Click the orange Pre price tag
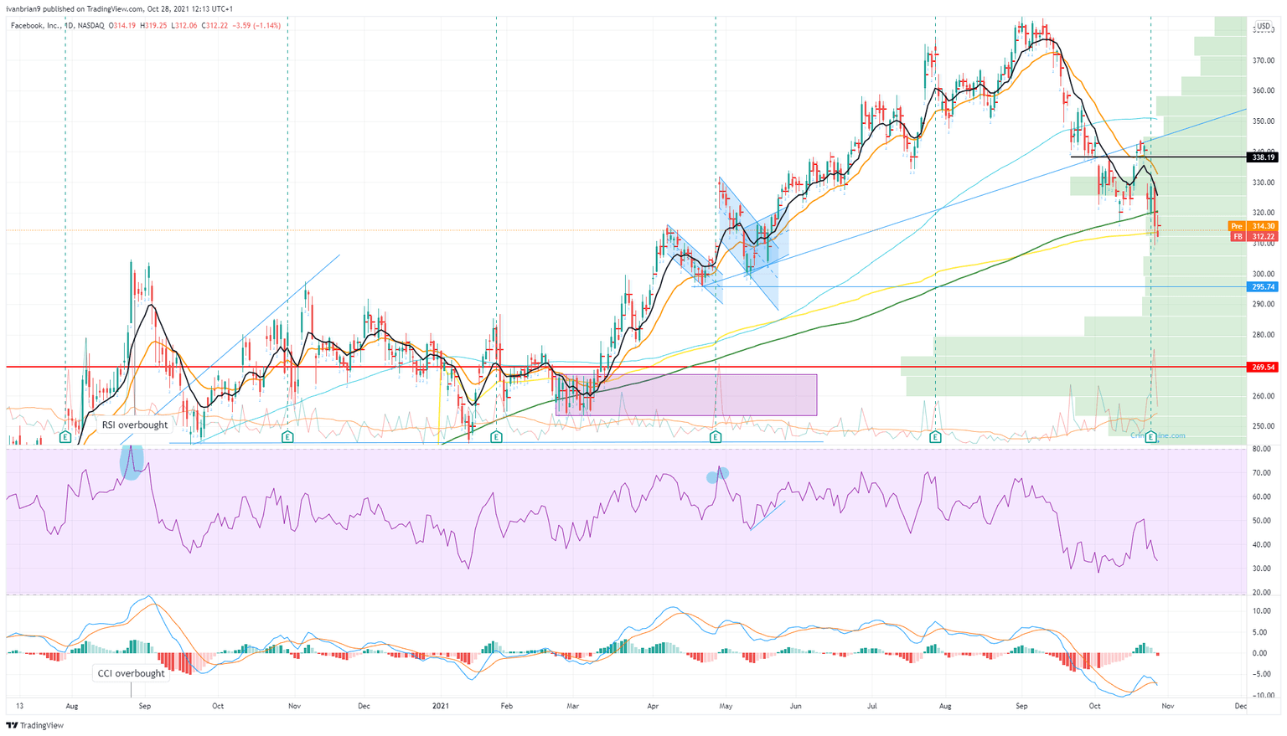The width and height of the screenshot is (1287, 736). point(1252,226)
